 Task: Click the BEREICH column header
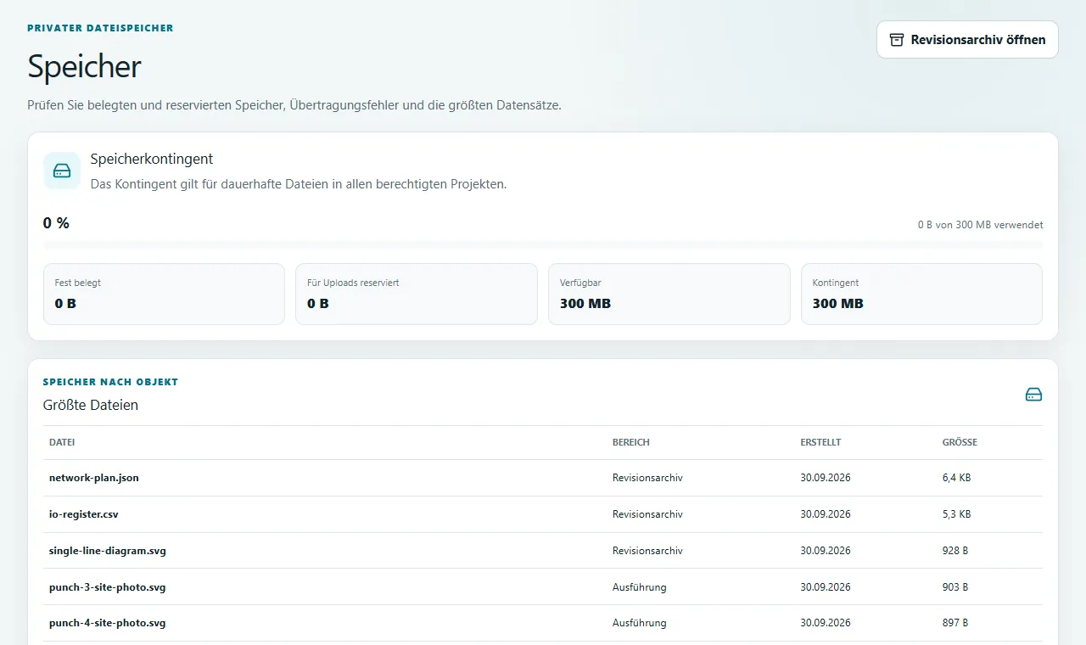[631, 442]
